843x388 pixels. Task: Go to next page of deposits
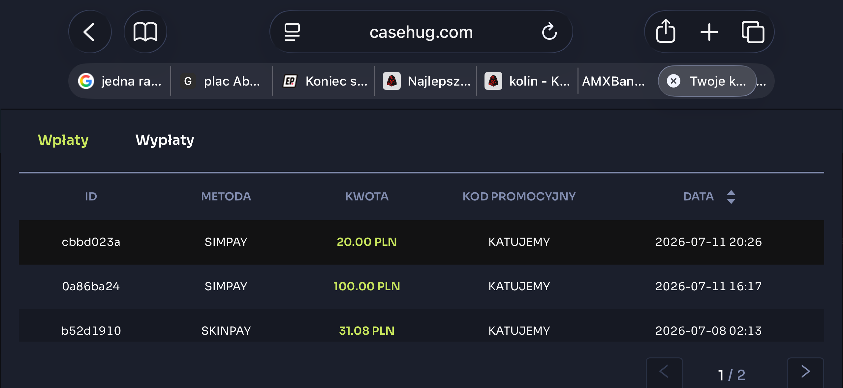coord(805,373)
